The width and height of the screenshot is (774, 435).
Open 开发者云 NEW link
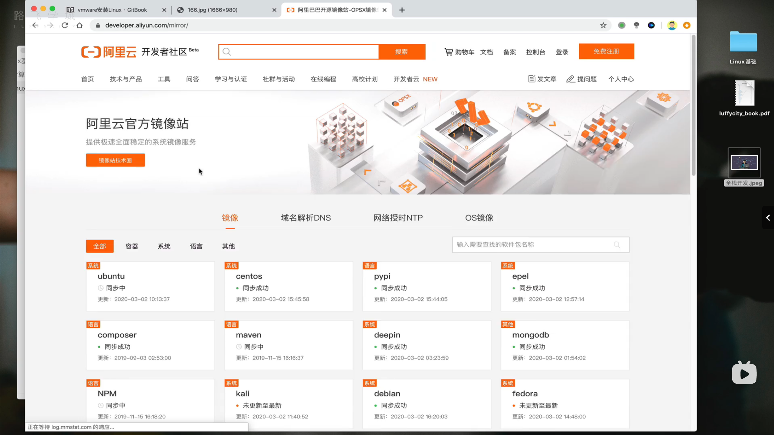pos(415,79)
